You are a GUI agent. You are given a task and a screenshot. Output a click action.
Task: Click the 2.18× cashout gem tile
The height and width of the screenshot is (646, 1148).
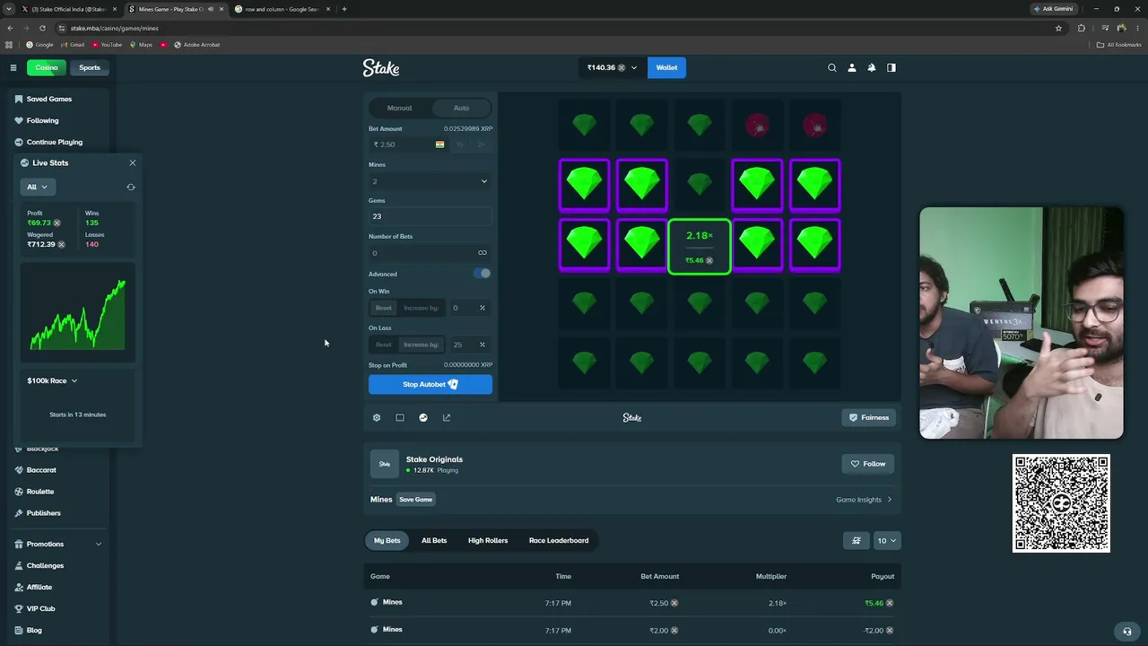coord(700,247)
